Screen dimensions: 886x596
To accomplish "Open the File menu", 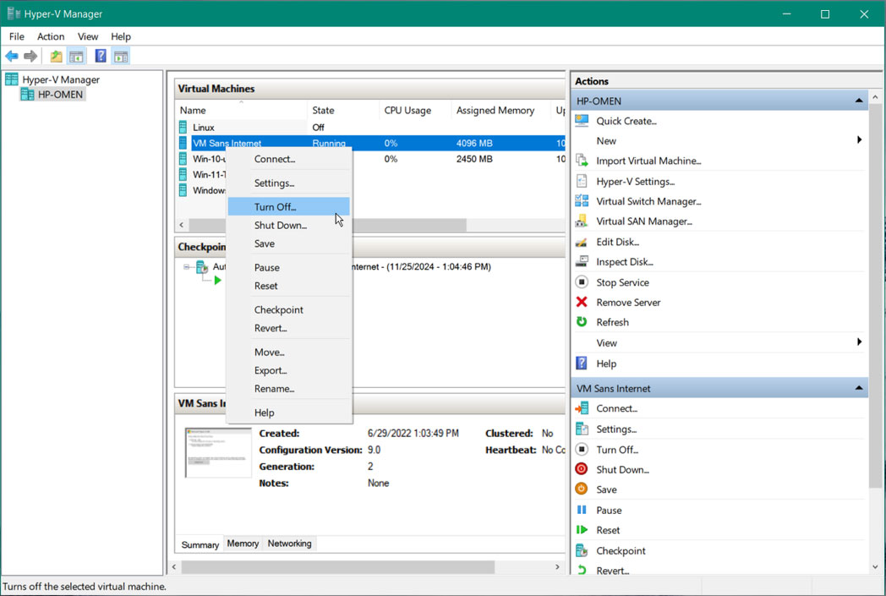I will [x=17, y=36].
